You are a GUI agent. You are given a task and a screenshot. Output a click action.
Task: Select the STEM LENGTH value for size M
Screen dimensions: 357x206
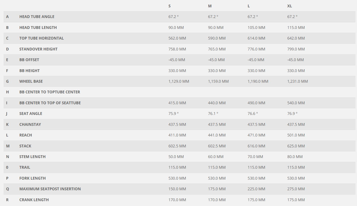(216, 157)
